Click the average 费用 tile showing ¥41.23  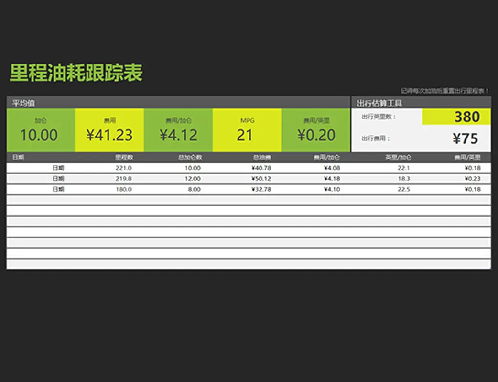coord(109,130)
